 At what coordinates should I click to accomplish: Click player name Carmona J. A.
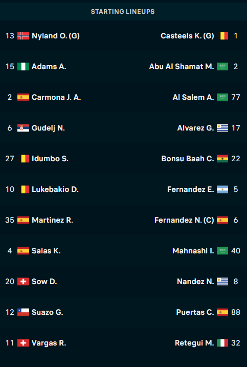(x=56, y=97)
